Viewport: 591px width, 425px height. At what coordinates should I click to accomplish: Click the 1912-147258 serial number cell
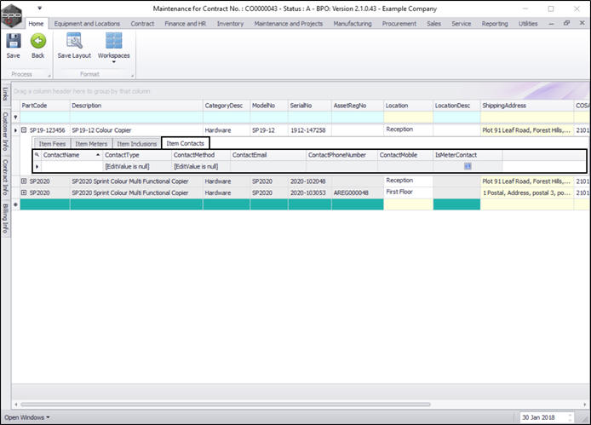click(309, 130)
